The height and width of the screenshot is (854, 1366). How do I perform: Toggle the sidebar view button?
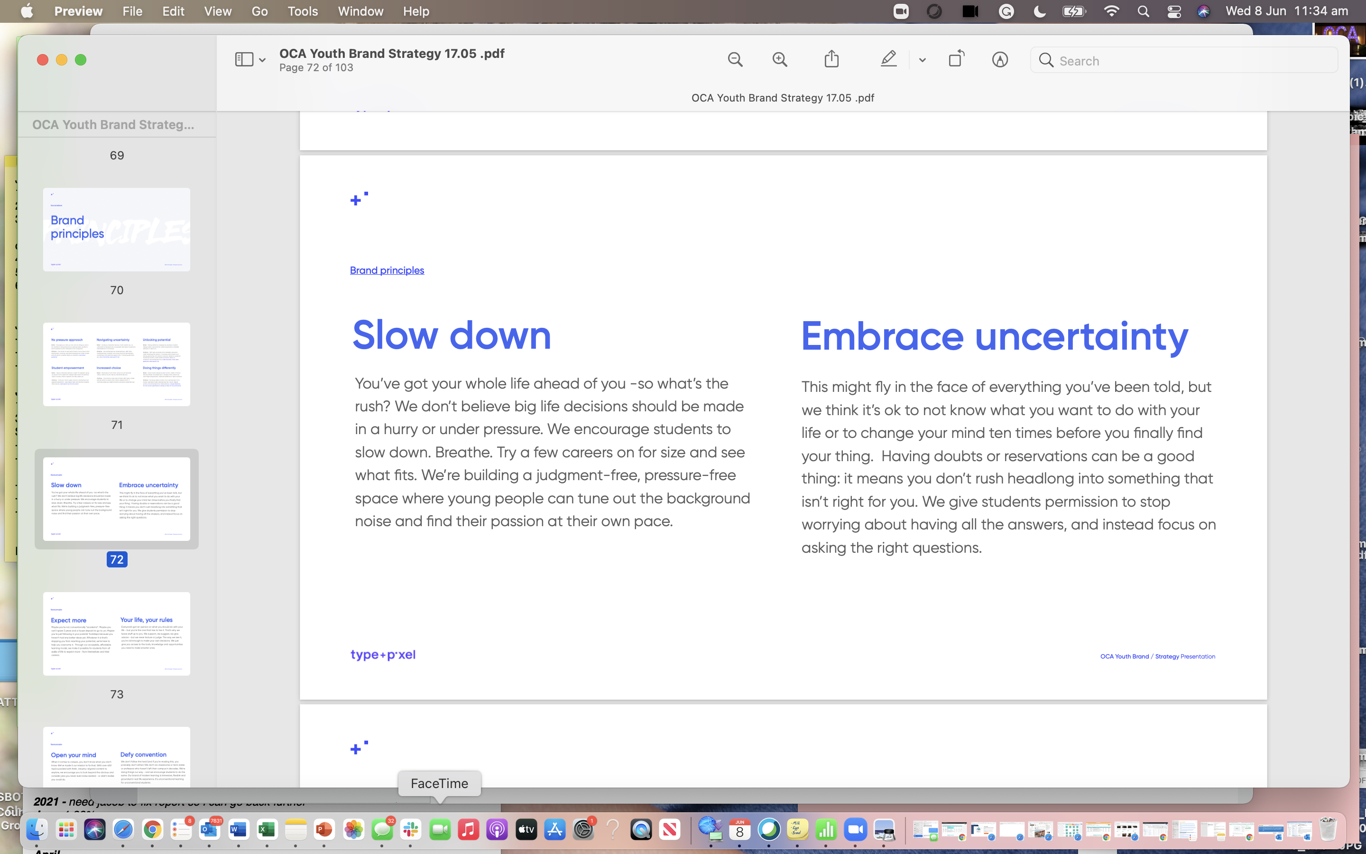click(244, 59)
